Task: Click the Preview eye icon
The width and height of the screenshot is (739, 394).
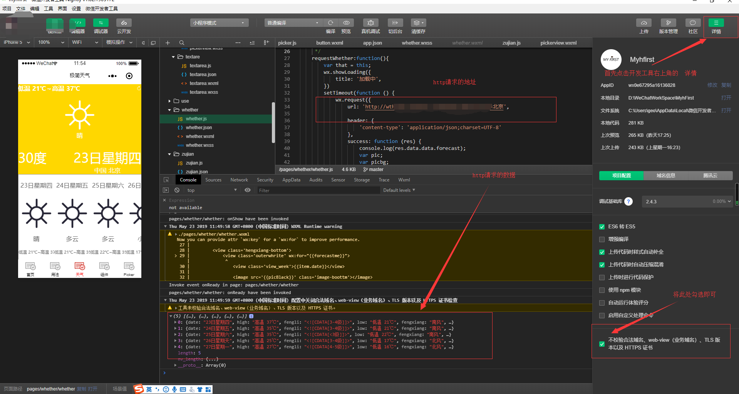Action: 346,23
